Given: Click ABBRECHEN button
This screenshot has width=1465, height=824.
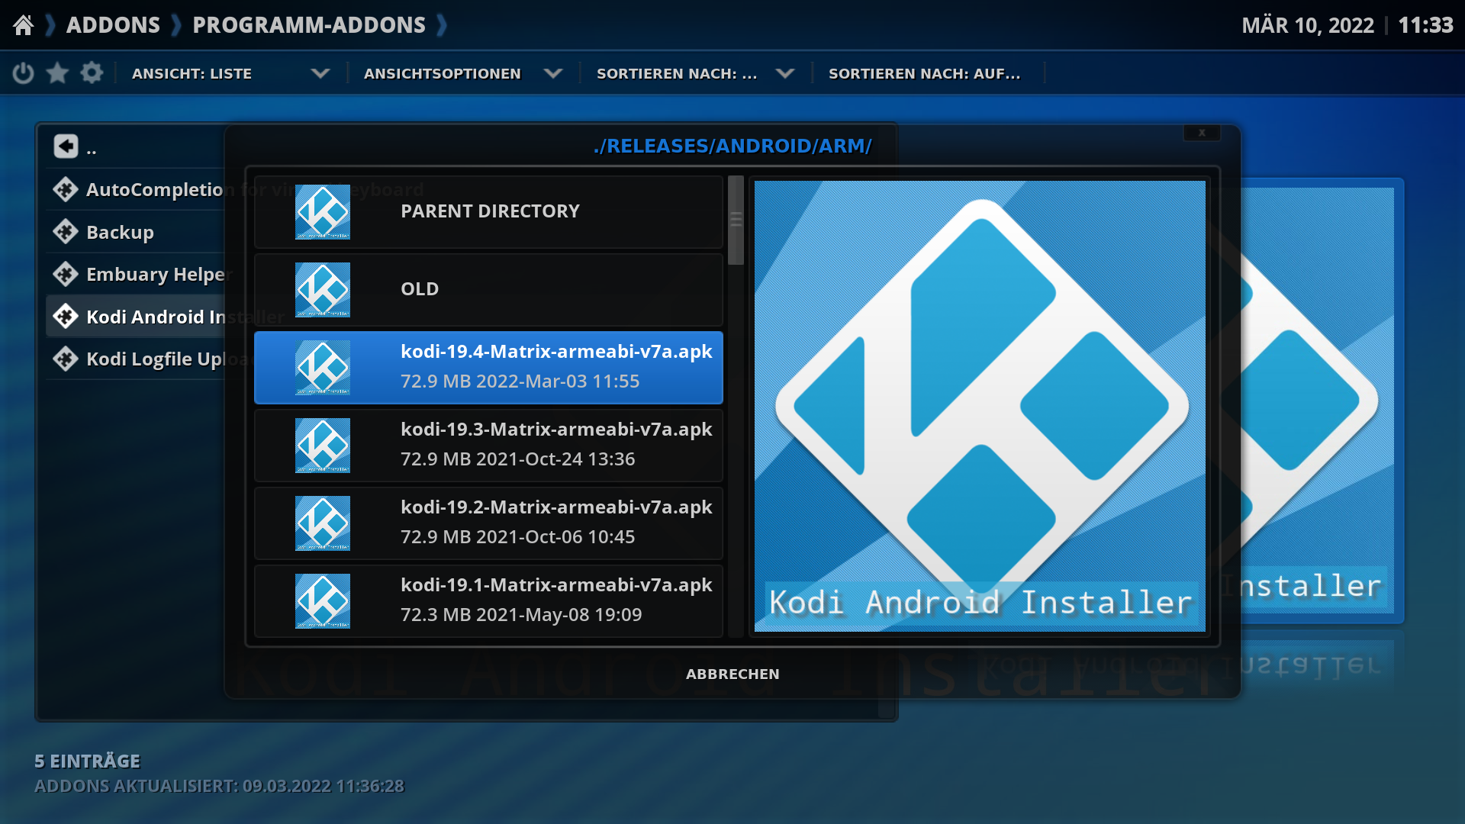Looking at the screenshot, I should click(x=732, y=674).
